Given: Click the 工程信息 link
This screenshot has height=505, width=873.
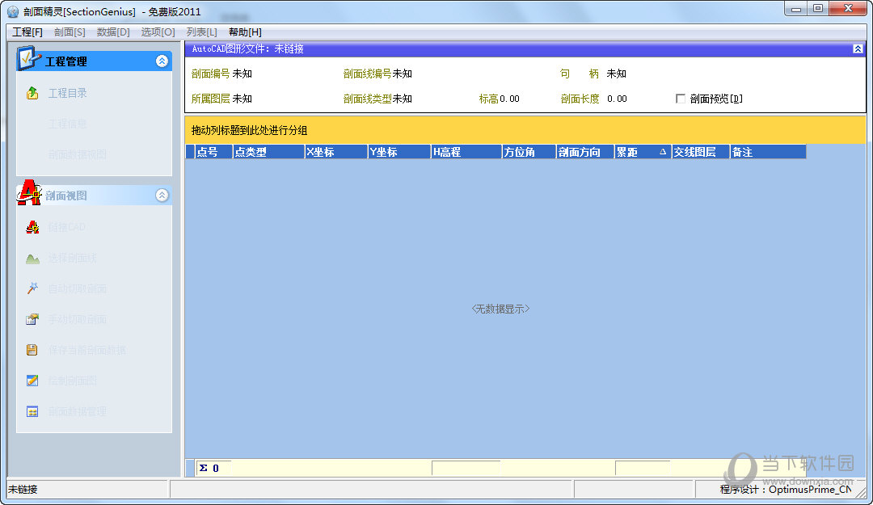Looking at the screenshot, I should click(x=67, y=124).
